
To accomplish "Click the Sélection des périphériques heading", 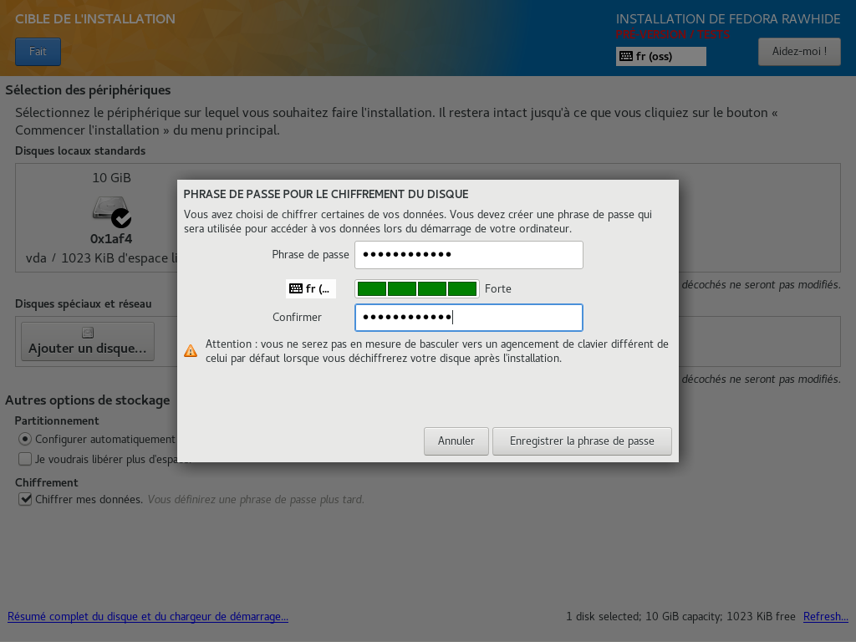I will pos(88,90).
